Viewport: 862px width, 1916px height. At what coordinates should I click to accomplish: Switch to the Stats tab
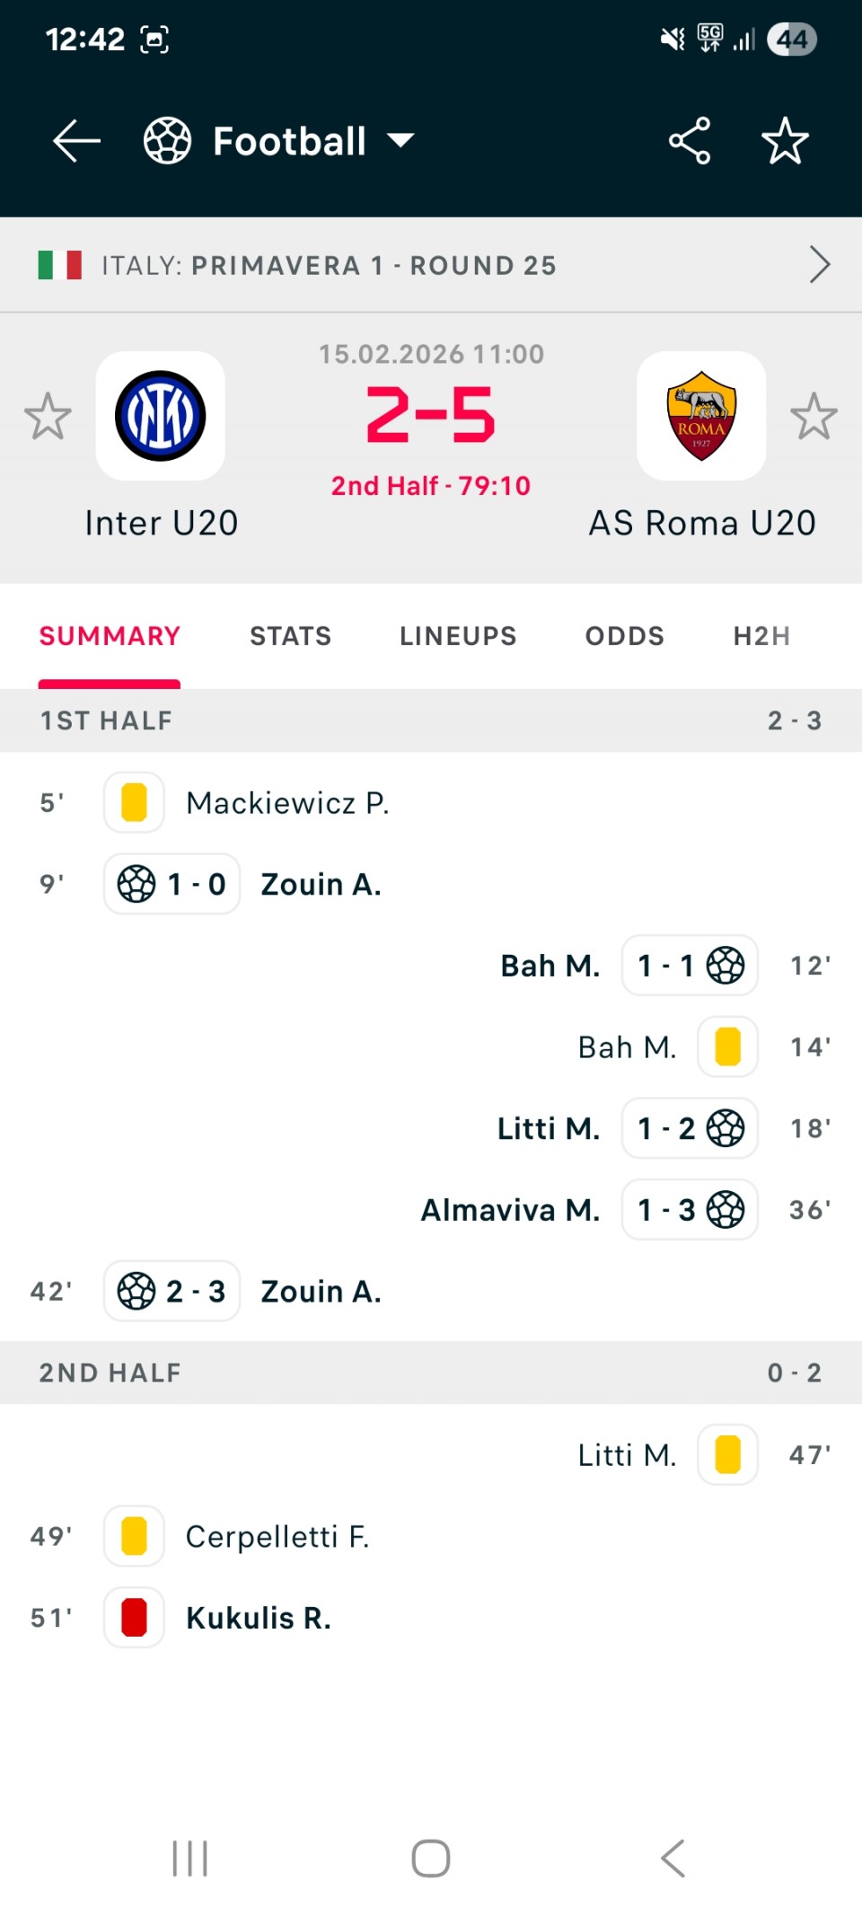click(x=290, y=636)
